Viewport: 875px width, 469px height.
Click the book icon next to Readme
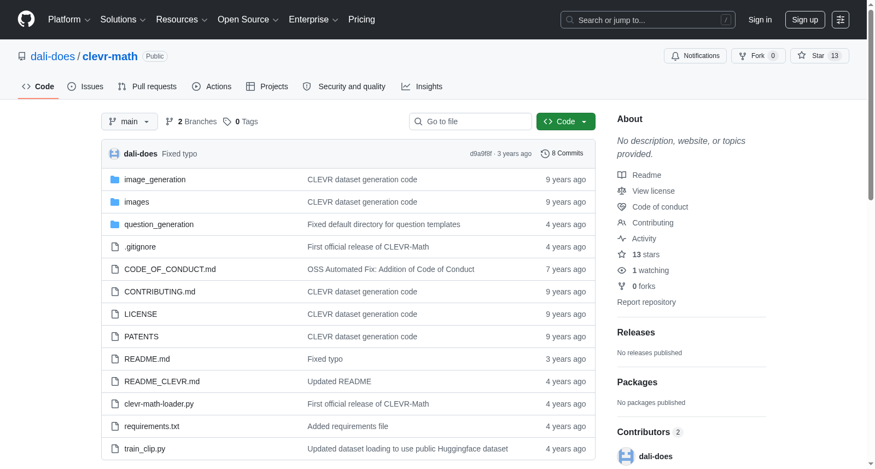pos(622,175)
